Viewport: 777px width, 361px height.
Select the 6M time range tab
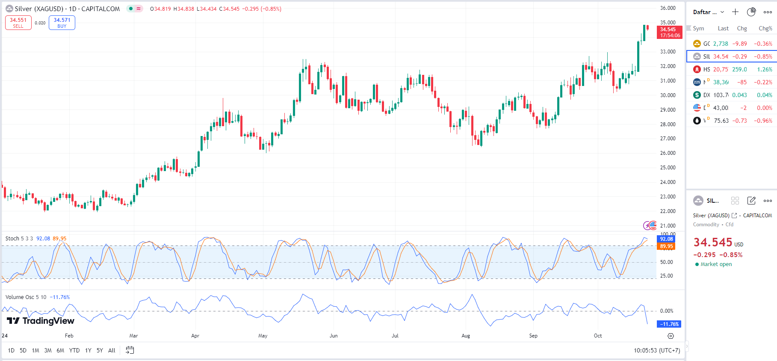click(60, 350)
